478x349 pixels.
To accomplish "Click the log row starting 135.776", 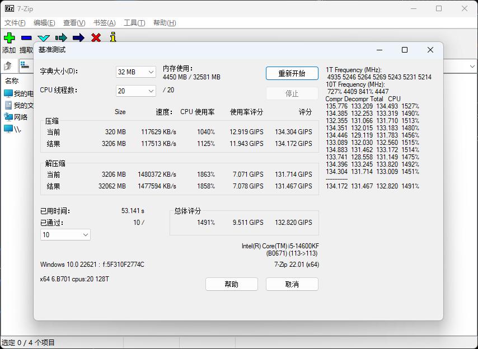I will click(373, 106).
